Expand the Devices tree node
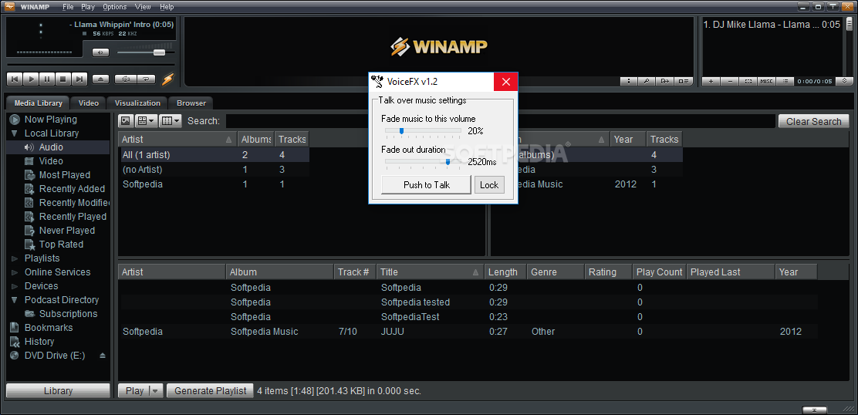The height and width of the screenshot is (415, 858). 14,286
